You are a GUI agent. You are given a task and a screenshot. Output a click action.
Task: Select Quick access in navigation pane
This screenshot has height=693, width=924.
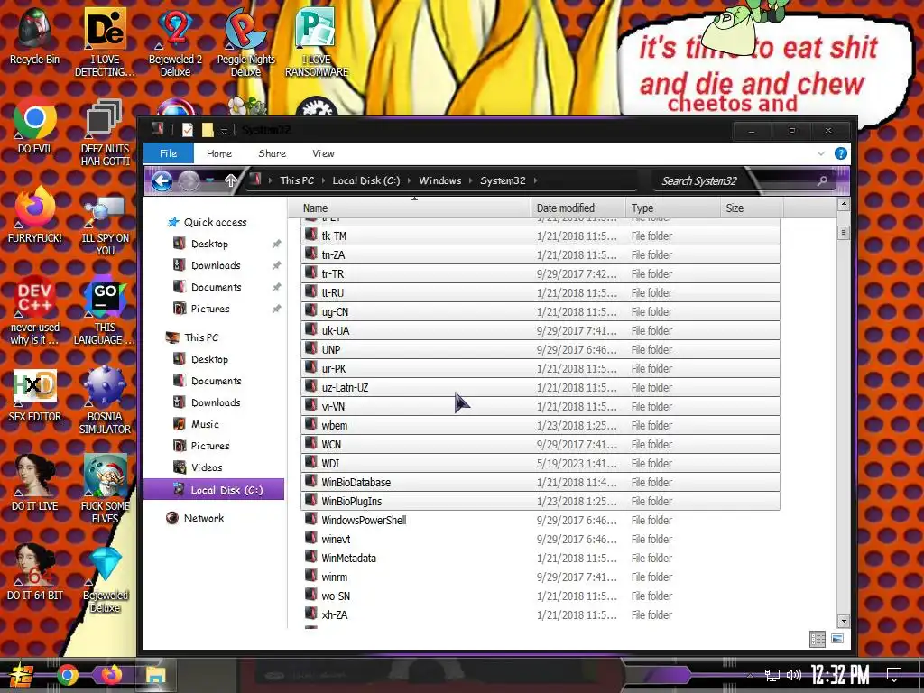pyautogui.click(x=215, y=222)
